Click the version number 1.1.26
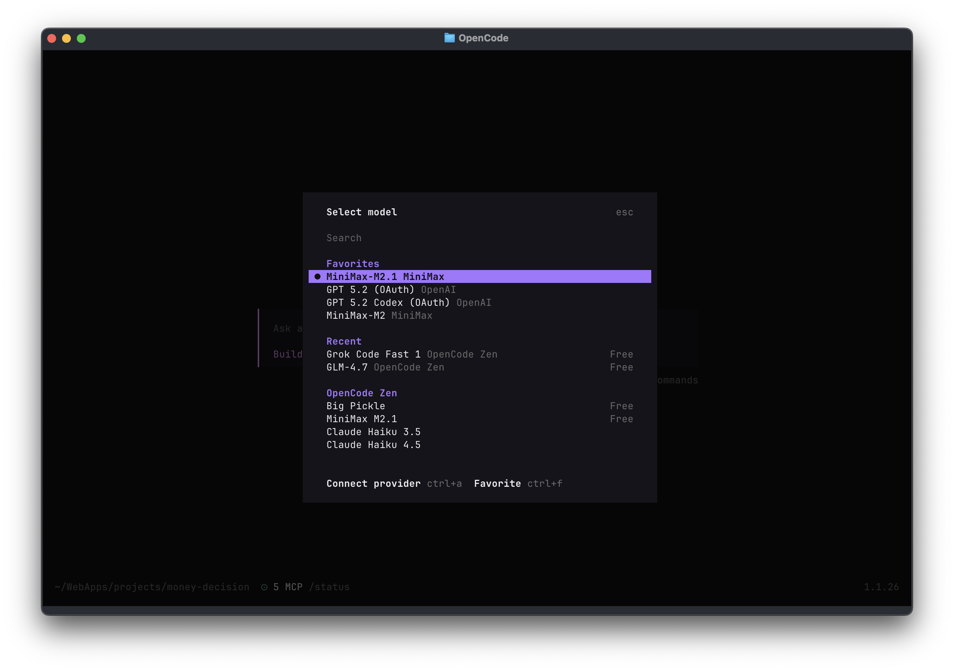This screenshot has width=954, height=670. [x=881, y=587]
